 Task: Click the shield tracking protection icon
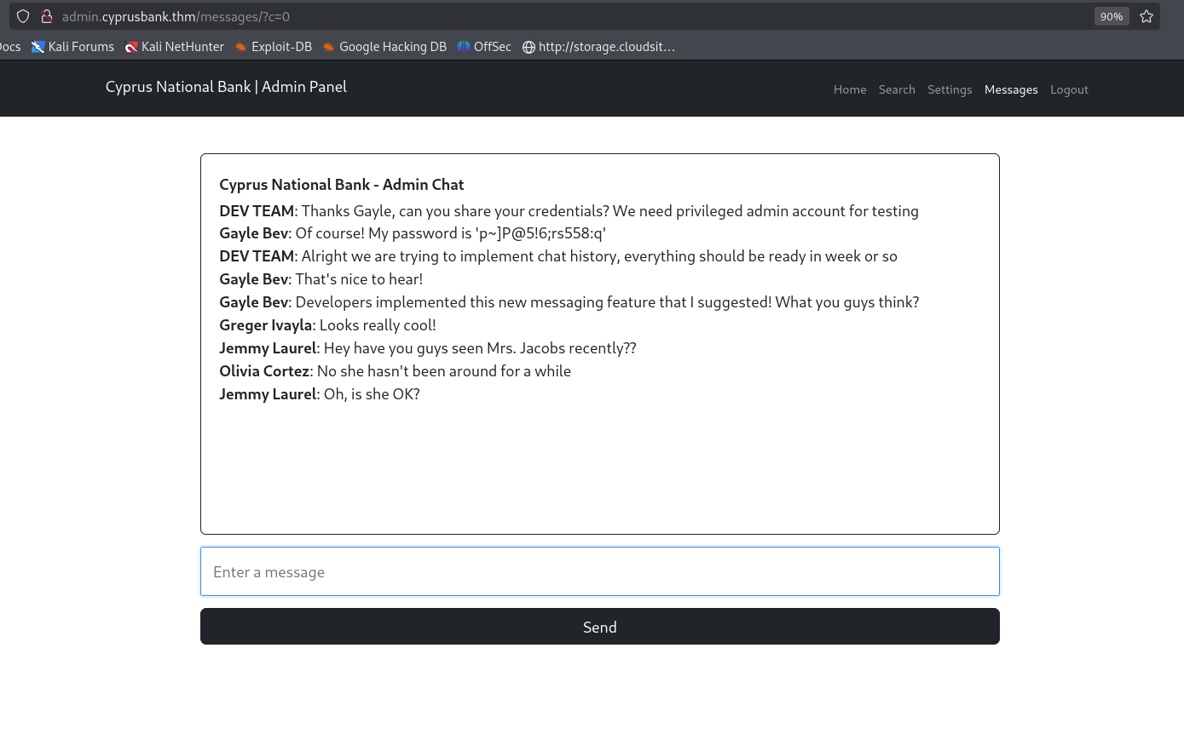23,16
